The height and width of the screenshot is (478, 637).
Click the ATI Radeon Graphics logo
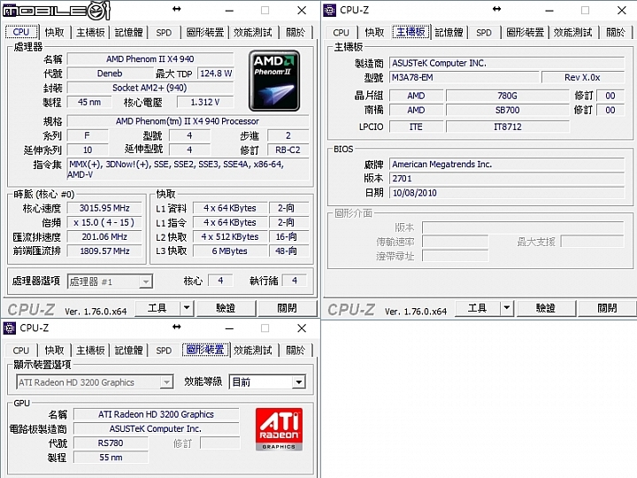click(279, 429)
